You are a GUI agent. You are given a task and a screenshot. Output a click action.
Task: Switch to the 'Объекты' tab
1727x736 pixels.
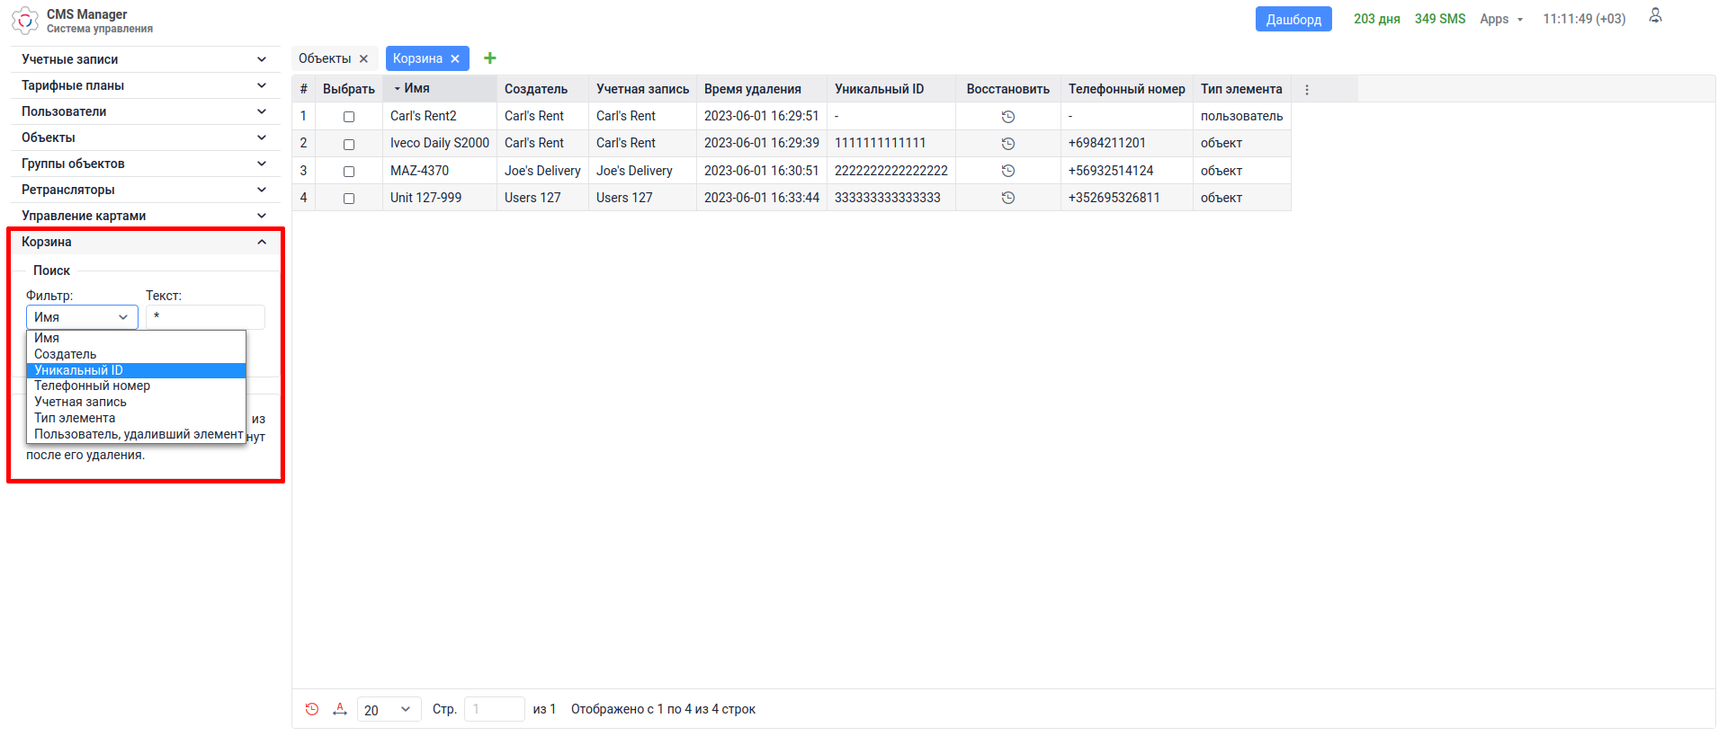tap(325, 58)
